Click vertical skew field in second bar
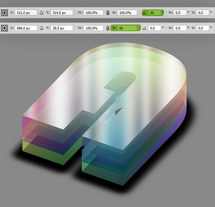This screenshot has height=207, width=215. (x=203, y=28)
